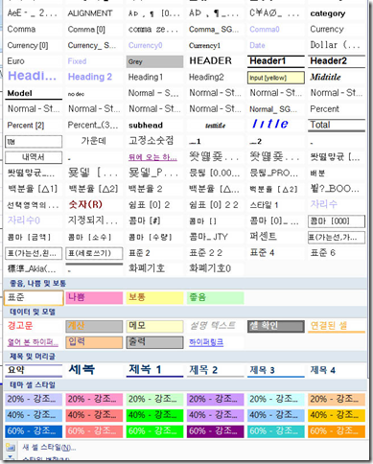Apply the orange 입력 input style
373x464 pixels.
[x=94, y=342]
